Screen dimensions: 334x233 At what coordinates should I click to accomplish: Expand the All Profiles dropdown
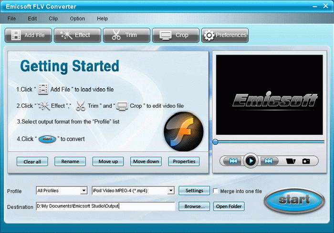(84, 191)
